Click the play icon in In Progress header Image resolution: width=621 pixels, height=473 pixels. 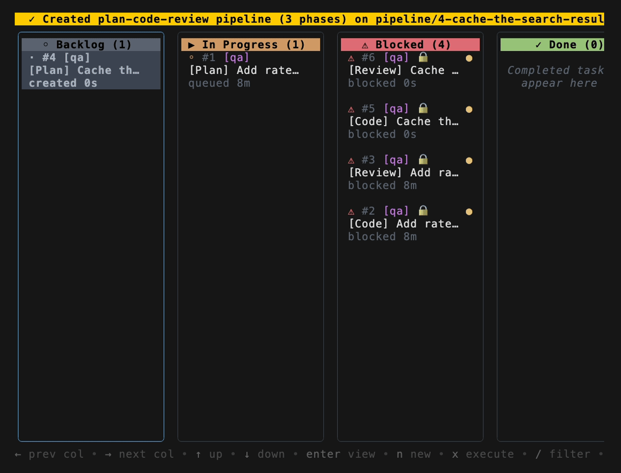pos(191,45)
